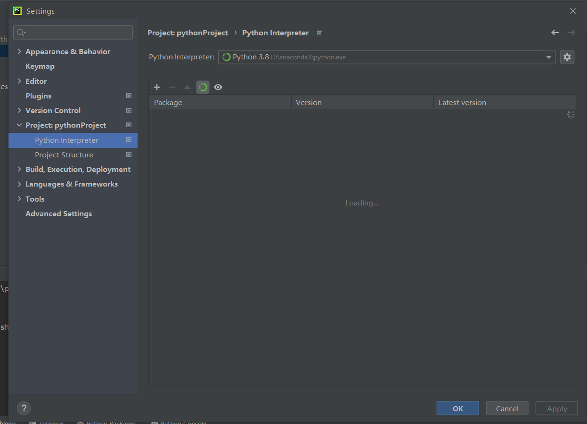587x424 pixels.
Task: Sort by the Latest version column header
Action: point(505,102)
